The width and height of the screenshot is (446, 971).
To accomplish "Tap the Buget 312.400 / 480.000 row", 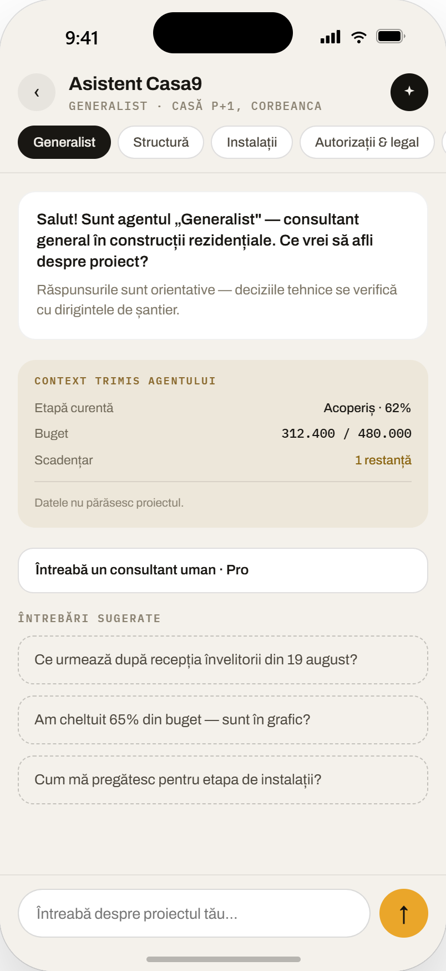I will 223,434.
